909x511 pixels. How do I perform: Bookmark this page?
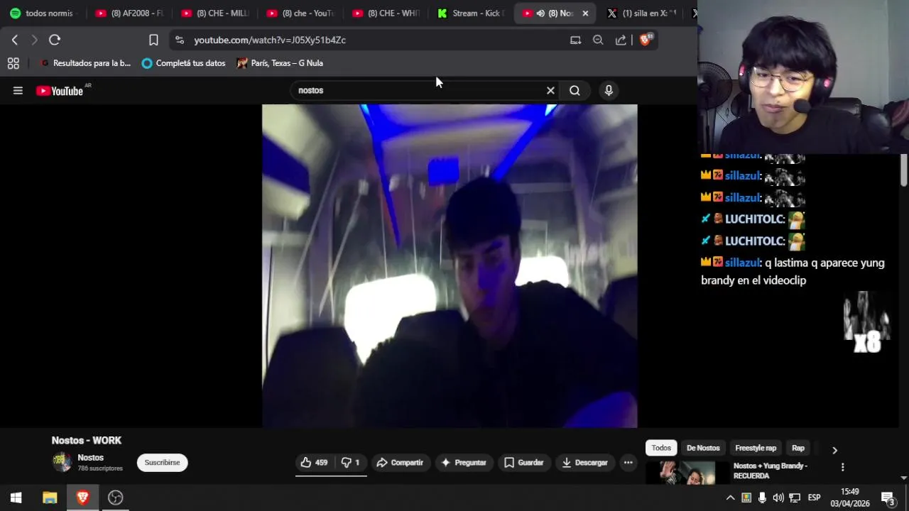click(153, 40)
